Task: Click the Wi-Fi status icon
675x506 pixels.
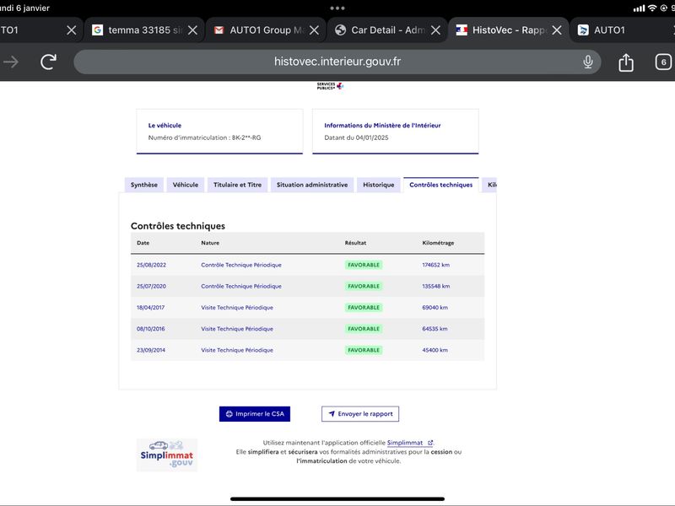Action: 652,8
